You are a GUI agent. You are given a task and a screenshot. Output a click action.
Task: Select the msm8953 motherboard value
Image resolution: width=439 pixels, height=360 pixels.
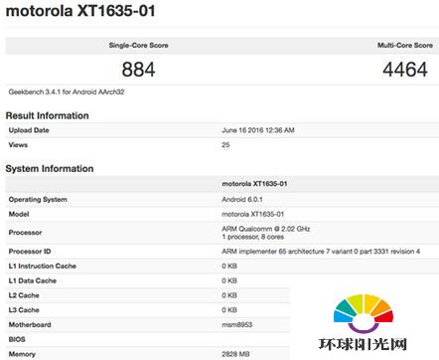[x=236, y=324]
